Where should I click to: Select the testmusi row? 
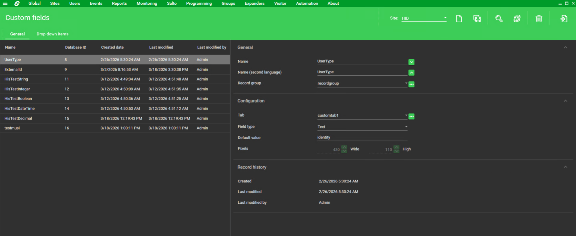115,128
